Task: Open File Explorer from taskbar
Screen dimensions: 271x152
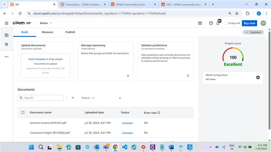Action: (59, 147)
